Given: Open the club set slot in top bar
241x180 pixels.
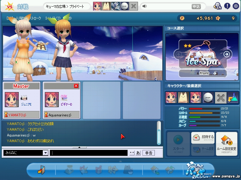Looking at the screenshot, I should click(115, 6).
